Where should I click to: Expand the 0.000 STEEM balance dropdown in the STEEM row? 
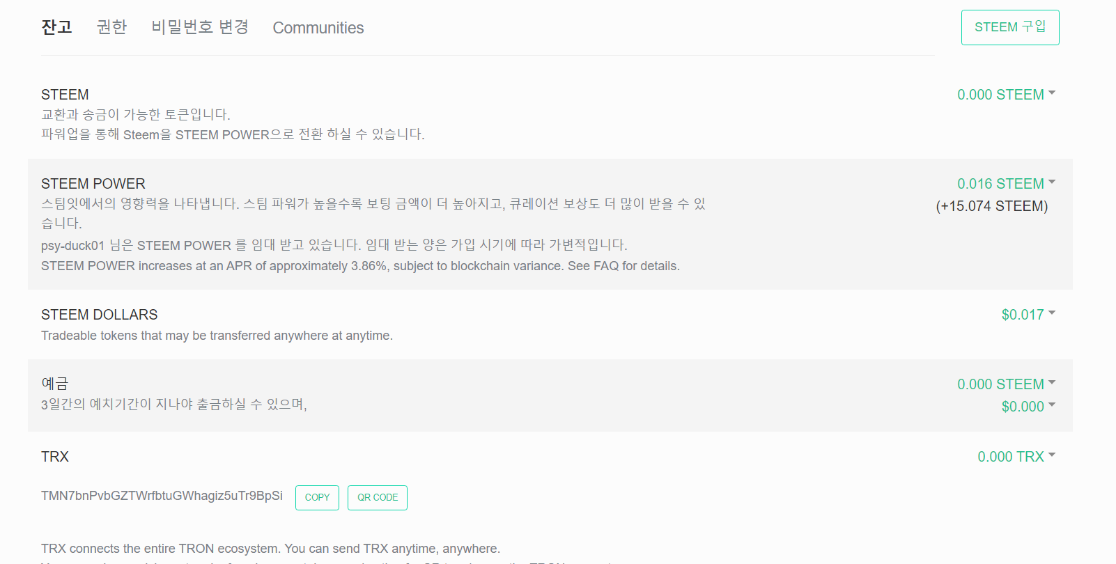pyautogui.click(x=1007, y=95)
